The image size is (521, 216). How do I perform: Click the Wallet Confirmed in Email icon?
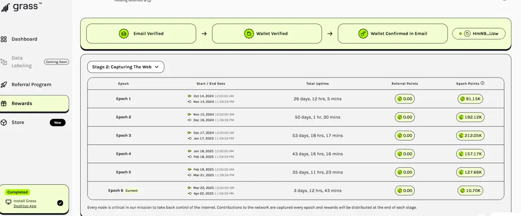(x=363, y=34)
